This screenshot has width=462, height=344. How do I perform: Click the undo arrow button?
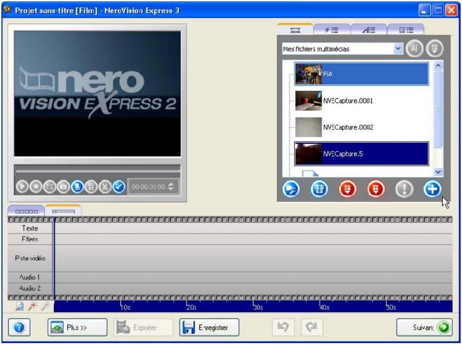283,327
